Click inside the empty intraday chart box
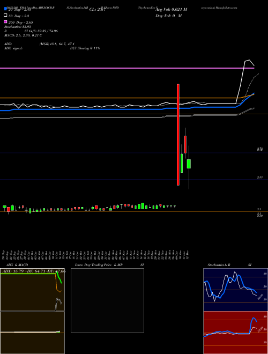The image size is (268, 354). [107, 300]
